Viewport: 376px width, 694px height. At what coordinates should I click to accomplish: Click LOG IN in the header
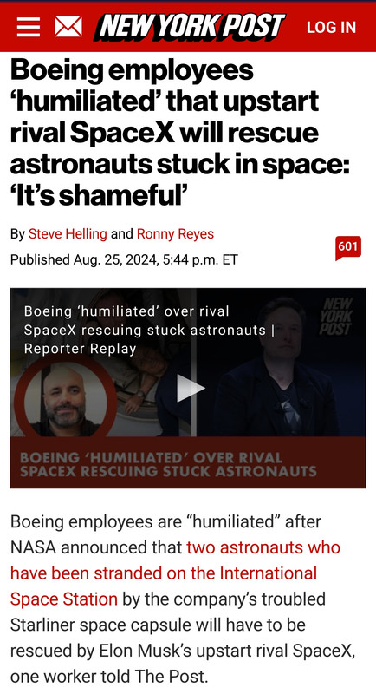(331, 27)
